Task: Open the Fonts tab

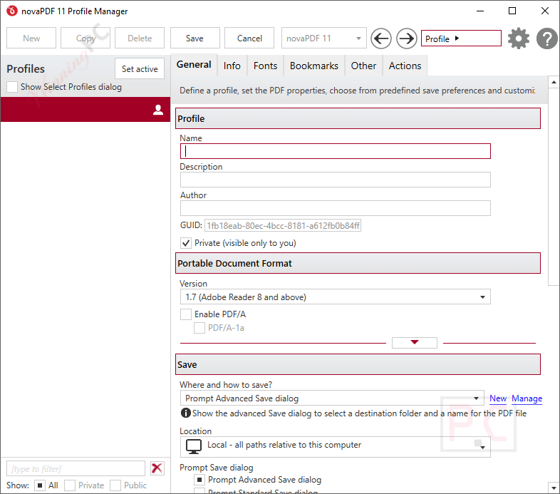Action: click(265, 66)
